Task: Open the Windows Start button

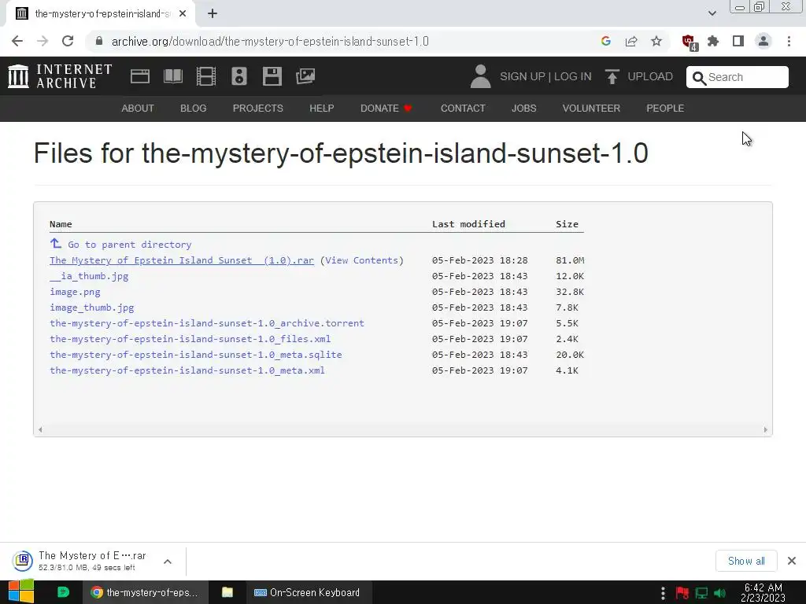Action: [x=21, y=591]
